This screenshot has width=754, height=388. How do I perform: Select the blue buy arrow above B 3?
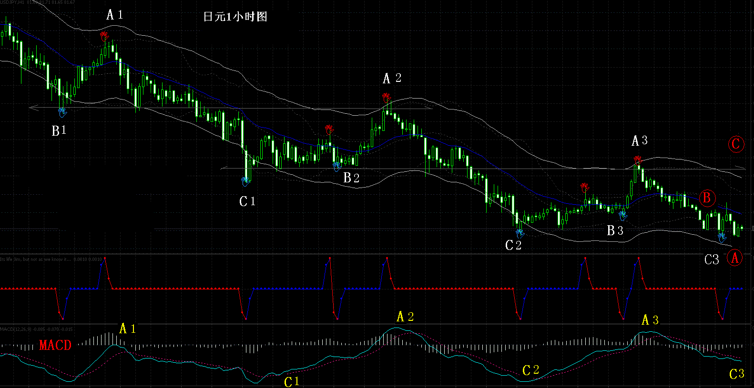[x=622, y=216]
